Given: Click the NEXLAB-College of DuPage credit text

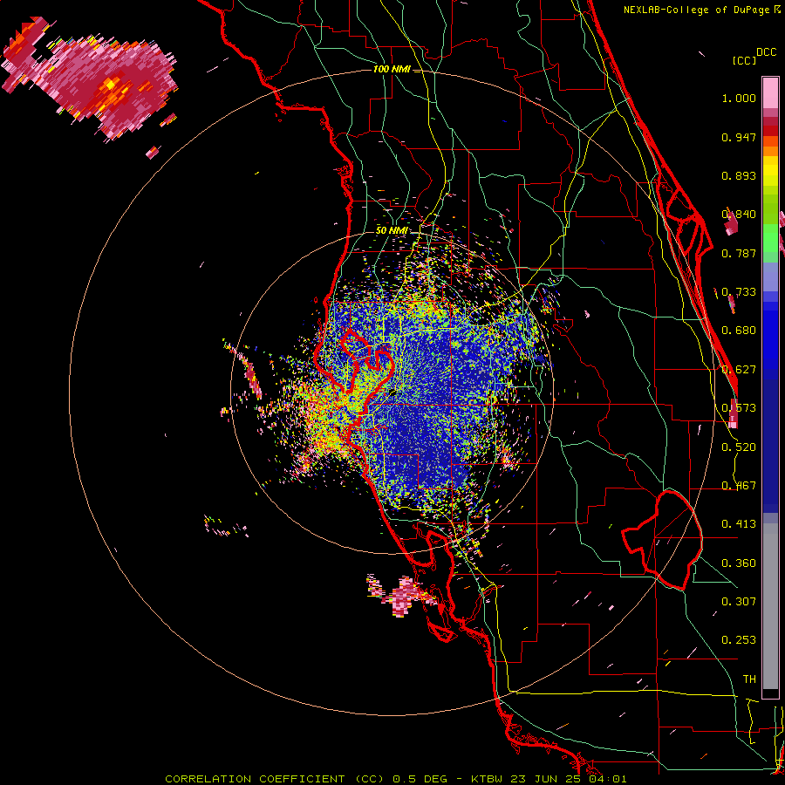Looking at the screenshot, I should (701, 10).
